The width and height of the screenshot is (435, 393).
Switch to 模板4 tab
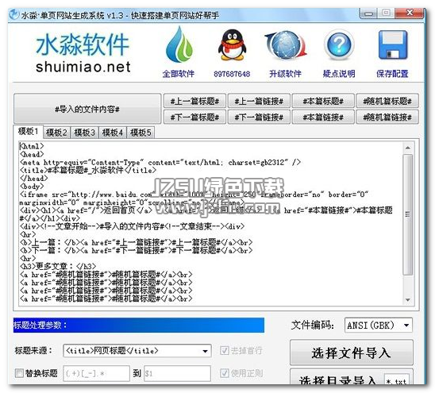[113, 133]
